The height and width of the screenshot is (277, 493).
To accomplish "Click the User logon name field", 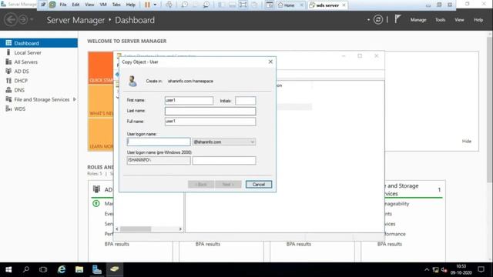I will [159, 142].
